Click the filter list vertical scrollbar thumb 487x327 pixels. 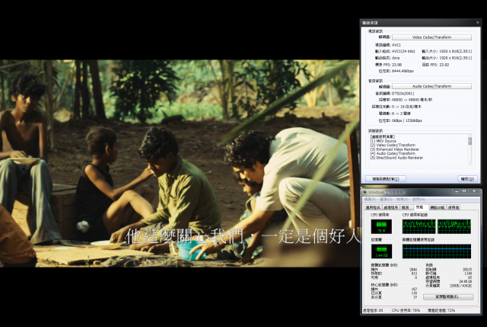470,141
